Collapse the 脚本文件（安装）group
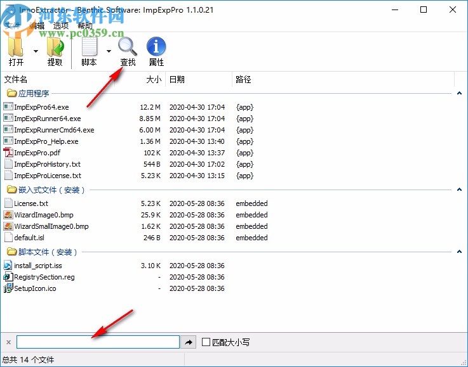The width and height of the screenshot is (468, 367). click(x=459, y=252)
